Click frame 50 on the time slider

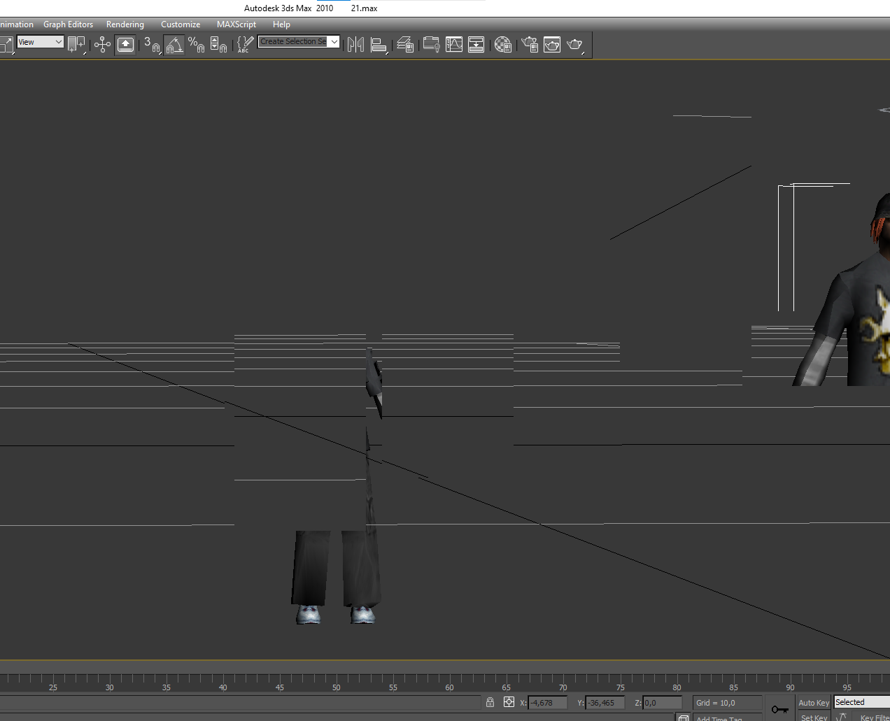[x=337, y=680]
